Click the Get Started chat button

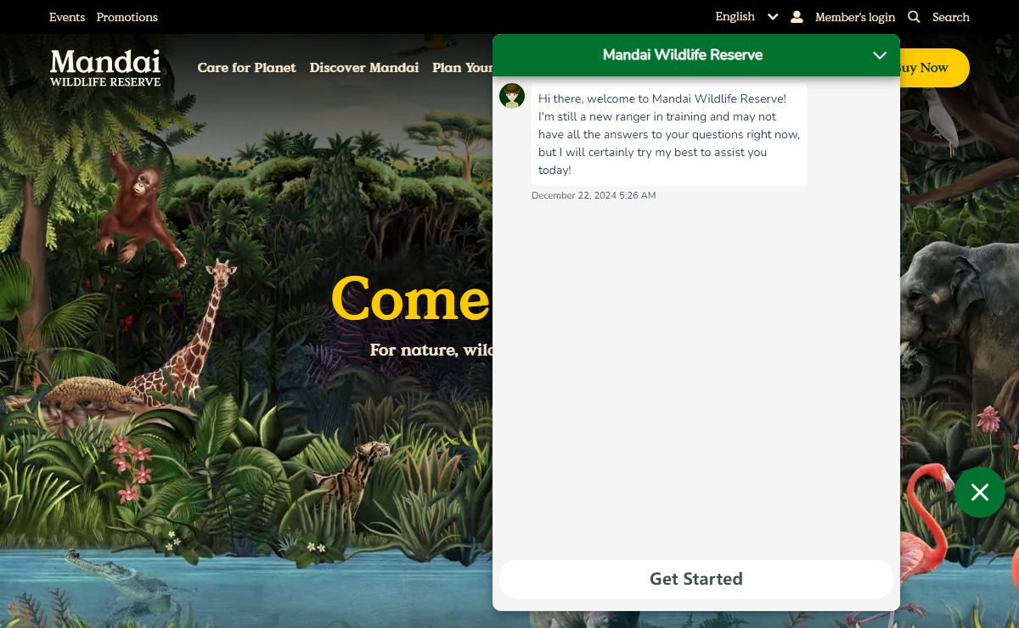pyautogui.click(x=696, y=579)
